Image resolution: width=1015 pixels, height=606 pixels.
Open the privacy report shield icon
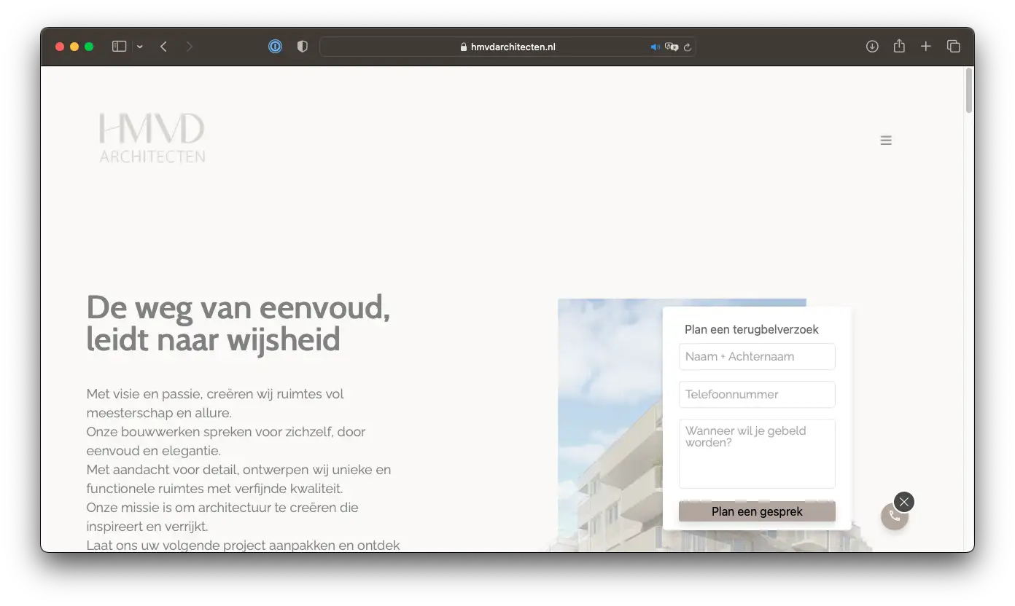pos(302,47)
